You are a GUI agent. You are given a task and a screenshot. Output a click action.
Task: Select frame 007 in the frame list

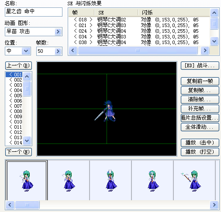tap(14, 106)
